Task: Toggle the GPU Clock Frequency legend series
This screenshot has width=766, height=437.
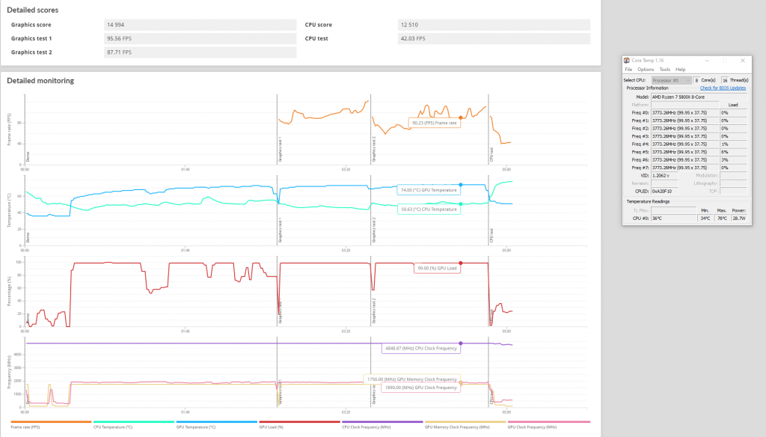Action: click(x=548, y=425)
